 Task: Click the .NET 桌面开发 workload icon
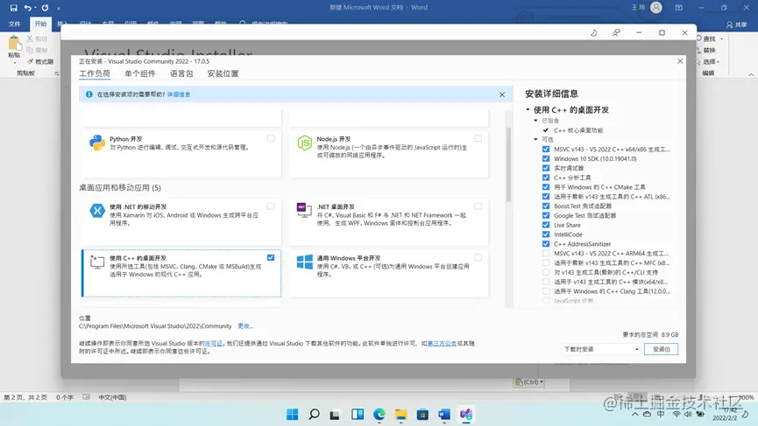pyautogui.click(x=304, y=210)
